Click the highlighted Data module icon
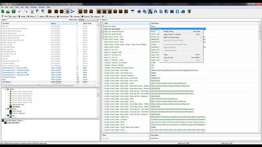Screen dimensions: 262x147 [x=150, y=11]
